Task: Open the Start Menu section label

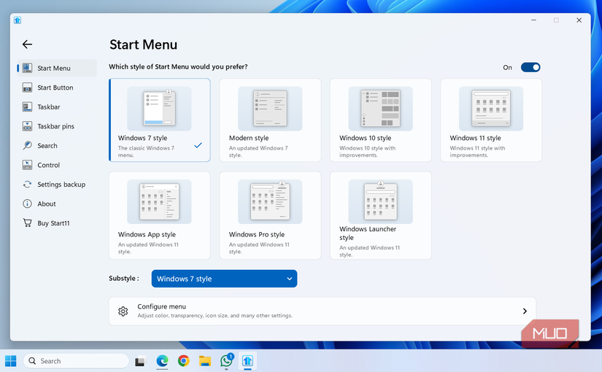Action: coord(54,68)
